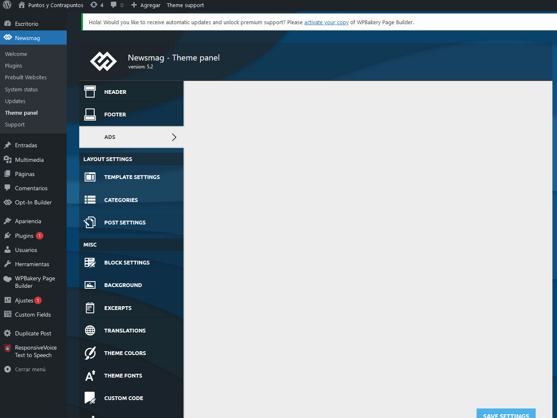Click the Herramientas wrench icon
This screenshot has height=418, width=557.
click(x=8, y=264)
